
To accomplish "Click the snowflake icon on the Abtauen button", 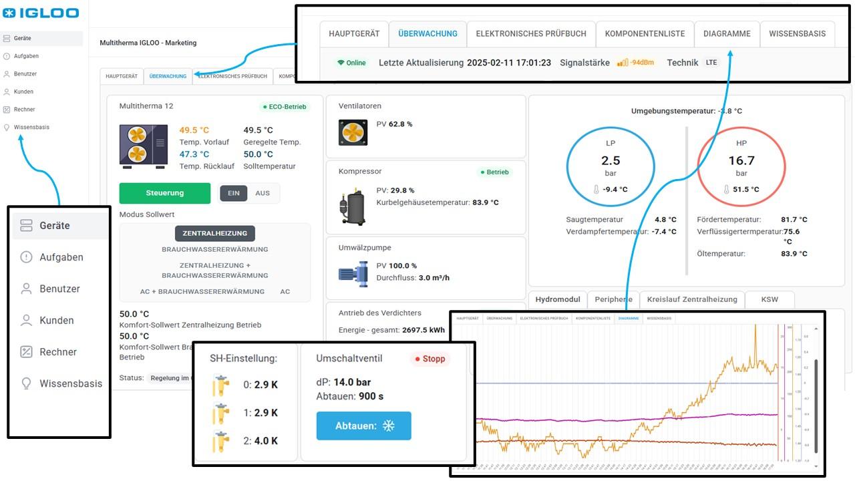I will click(x=388, y=426).
